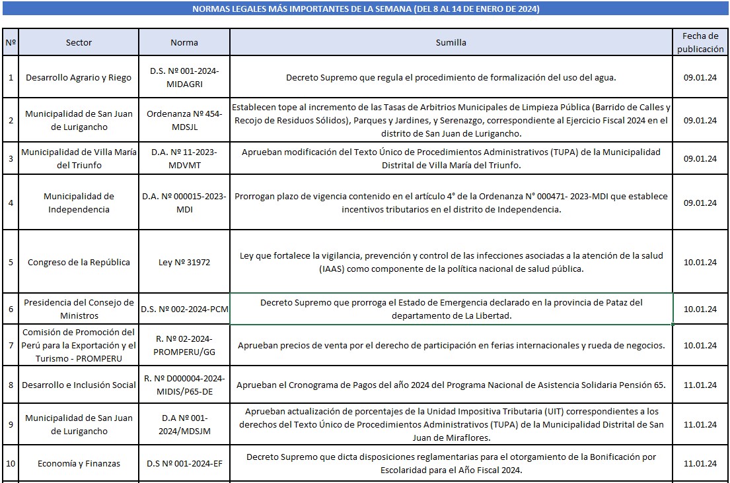The height and width of the screenshot is (483, 730).
Task: Select the 'Desarrollo e Inclusión Social' cell
Action: click(79, 385)
